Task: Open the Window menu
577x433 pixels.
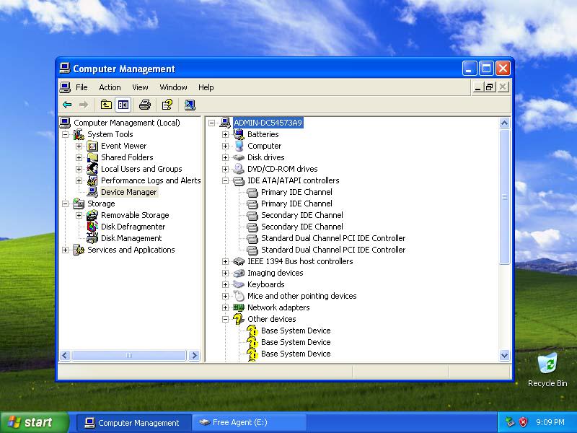Action: (173, 87)
